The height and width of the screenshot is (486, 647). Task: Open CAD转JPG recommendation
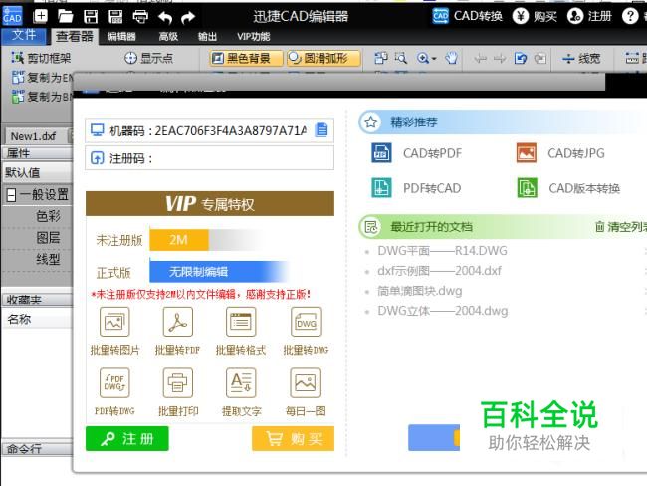click(x=560, y=153)
